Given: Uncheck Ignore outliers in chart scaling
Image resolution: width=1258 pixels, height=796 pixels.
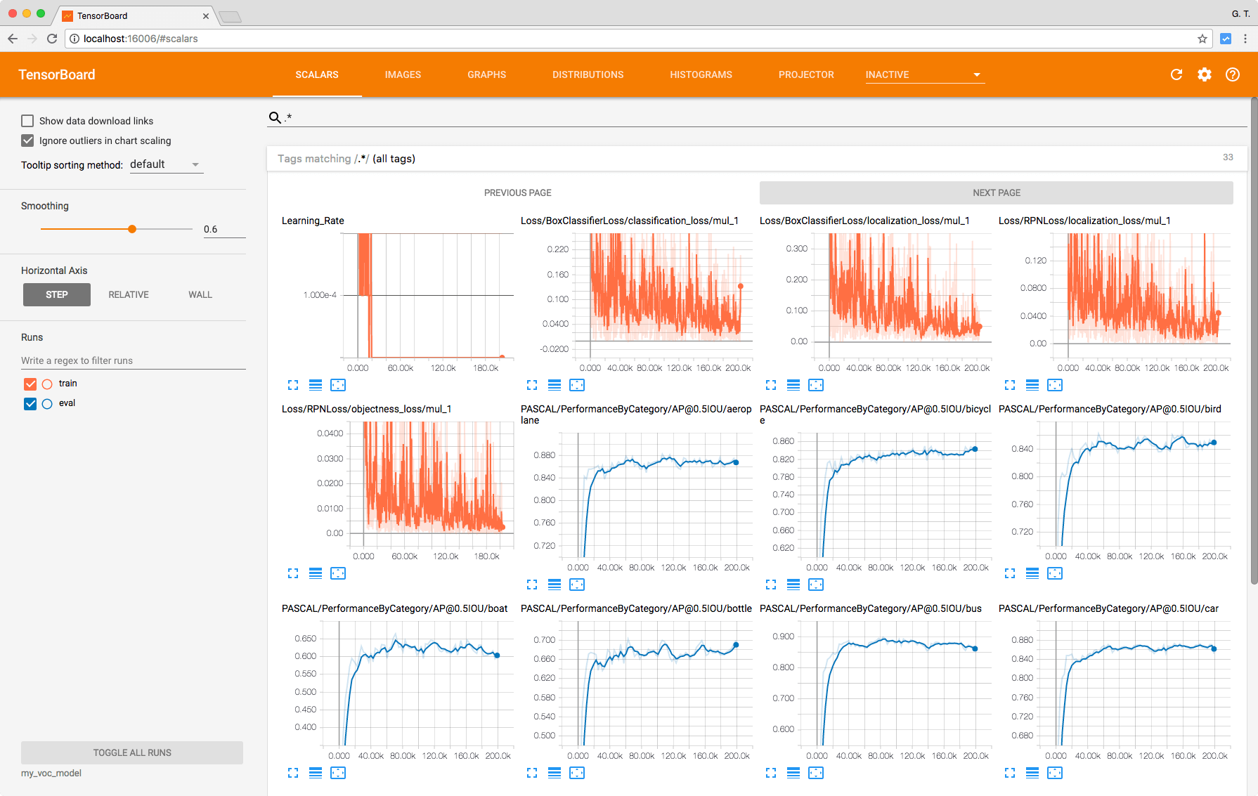Looking at the screenshot, I should coord(27,141).
